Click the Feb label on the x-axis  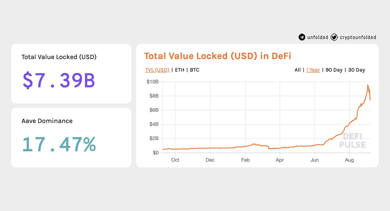[x=245, y=160]
